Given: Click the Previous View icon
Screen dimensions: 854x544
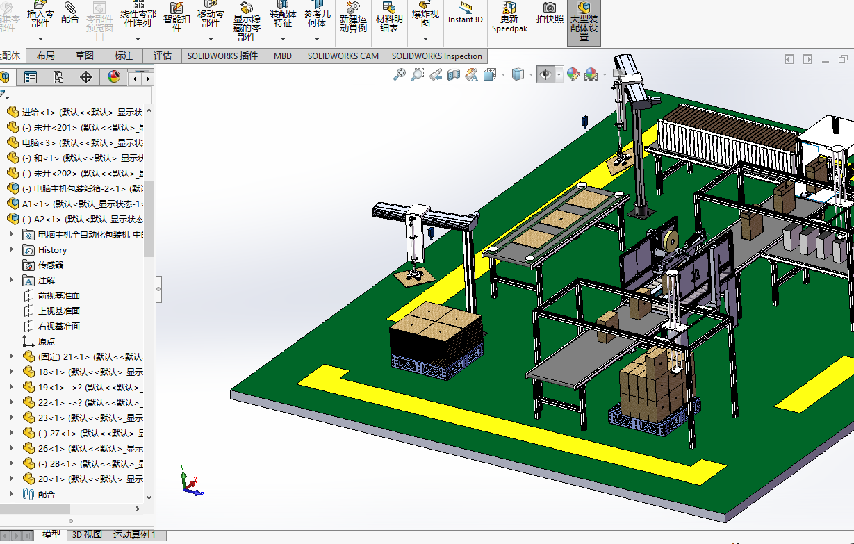Looking at the screenshot, I should click(x=436, y=74).
